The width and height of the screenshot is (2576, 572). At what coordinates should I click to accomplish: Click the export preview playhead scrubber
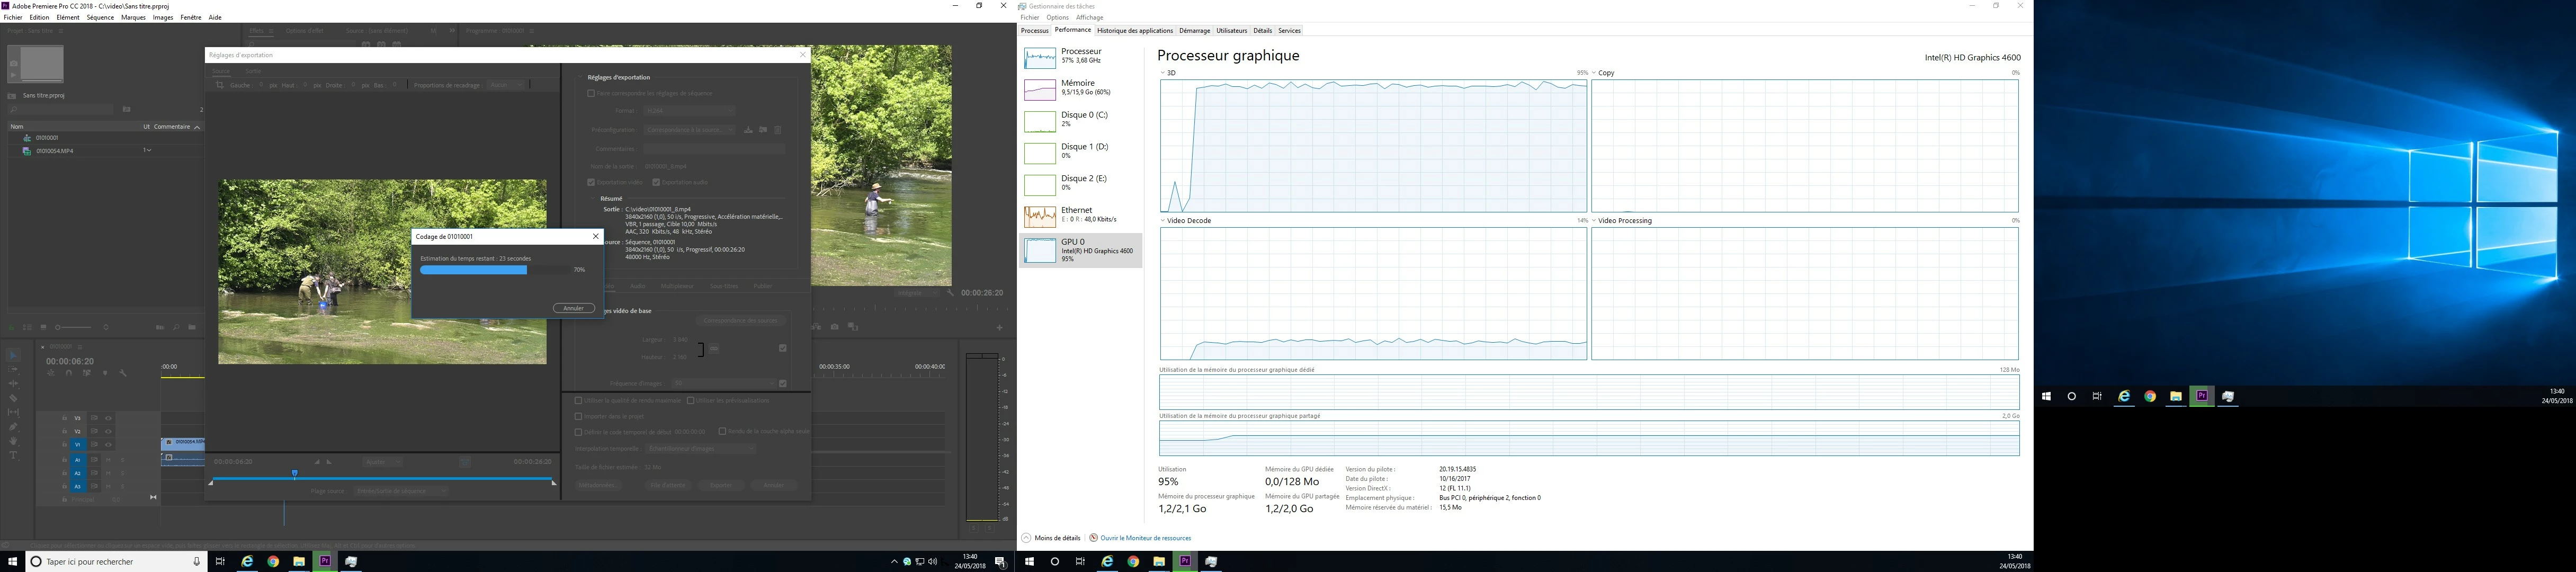tap(295, 473)
